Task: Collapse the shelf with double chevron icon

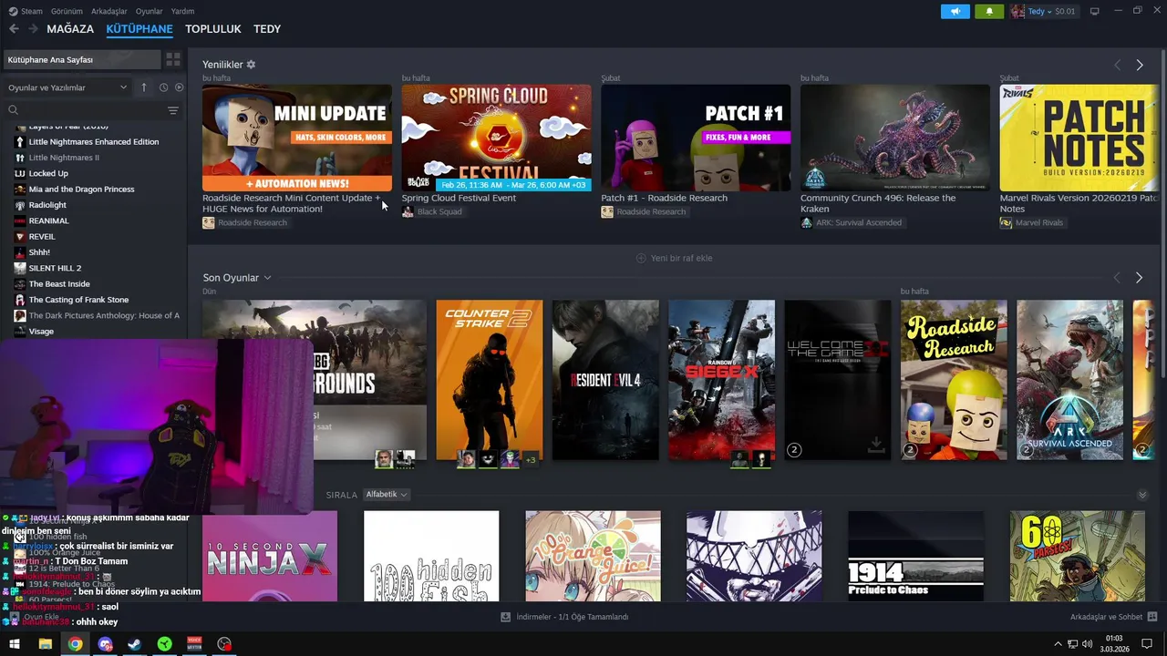Action: click(x=1142, y=495)
